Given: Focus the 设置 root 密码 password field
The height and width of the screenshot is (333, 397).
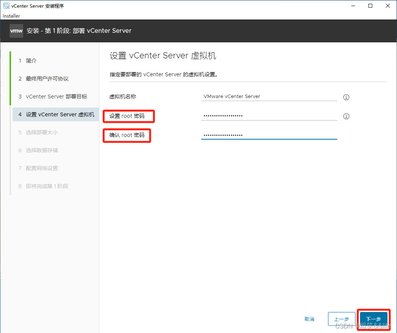Looking at the screenshot, I should pos(269,116).
